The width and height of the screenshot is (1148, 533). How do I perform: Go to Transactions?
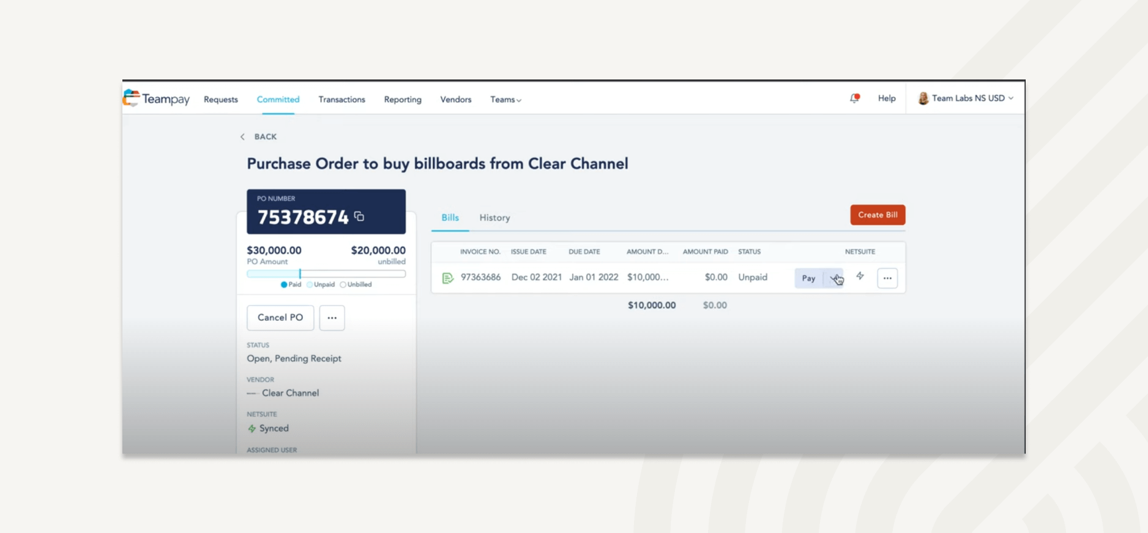point(341,100)
